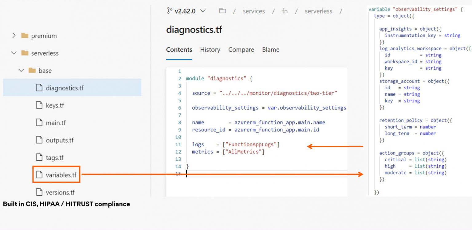The height and width of the screenshot is (230, 472).
Task: Expand the premium folder
Action: (14, 36)
